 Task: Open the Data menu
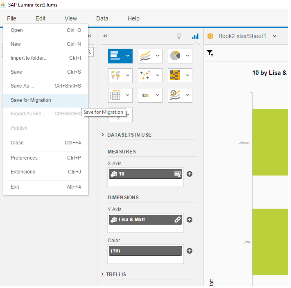tap(102, 18)
